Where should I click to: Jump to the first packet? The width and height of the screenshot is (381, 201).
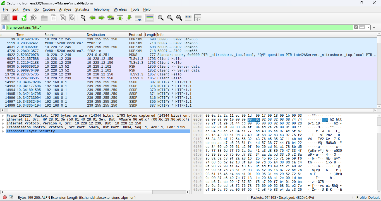pyautogui.click(x=120, y=18)
